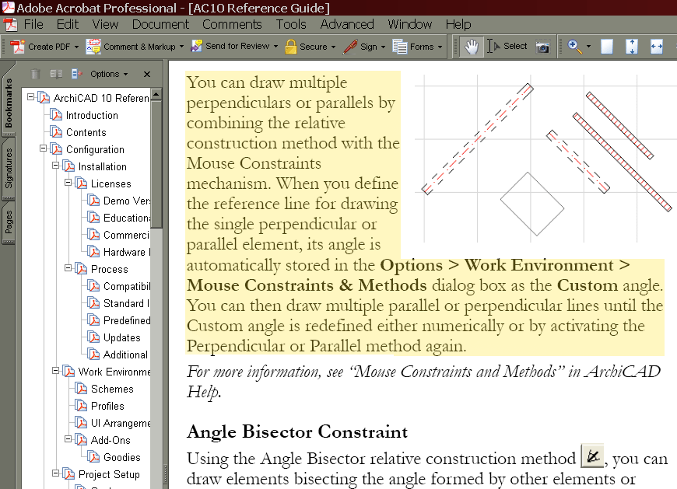Click the Expand Current Bookmark icon
This screenshot has height=489, width=677.
coord(56,74)
